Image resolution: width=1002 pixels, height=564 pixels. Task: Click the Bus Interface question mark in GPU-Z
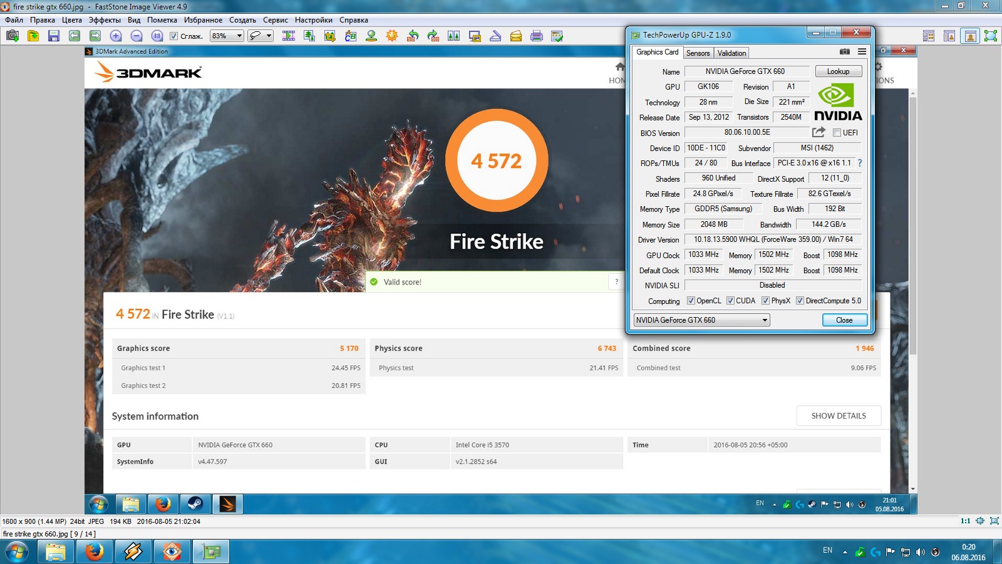coord(860,163)
